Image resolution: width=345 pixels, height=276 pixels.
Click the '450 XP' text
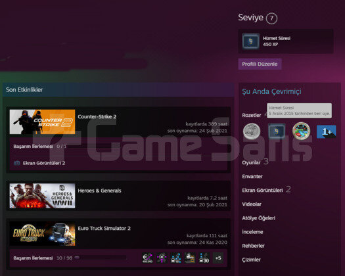click(x=270, y=44)
